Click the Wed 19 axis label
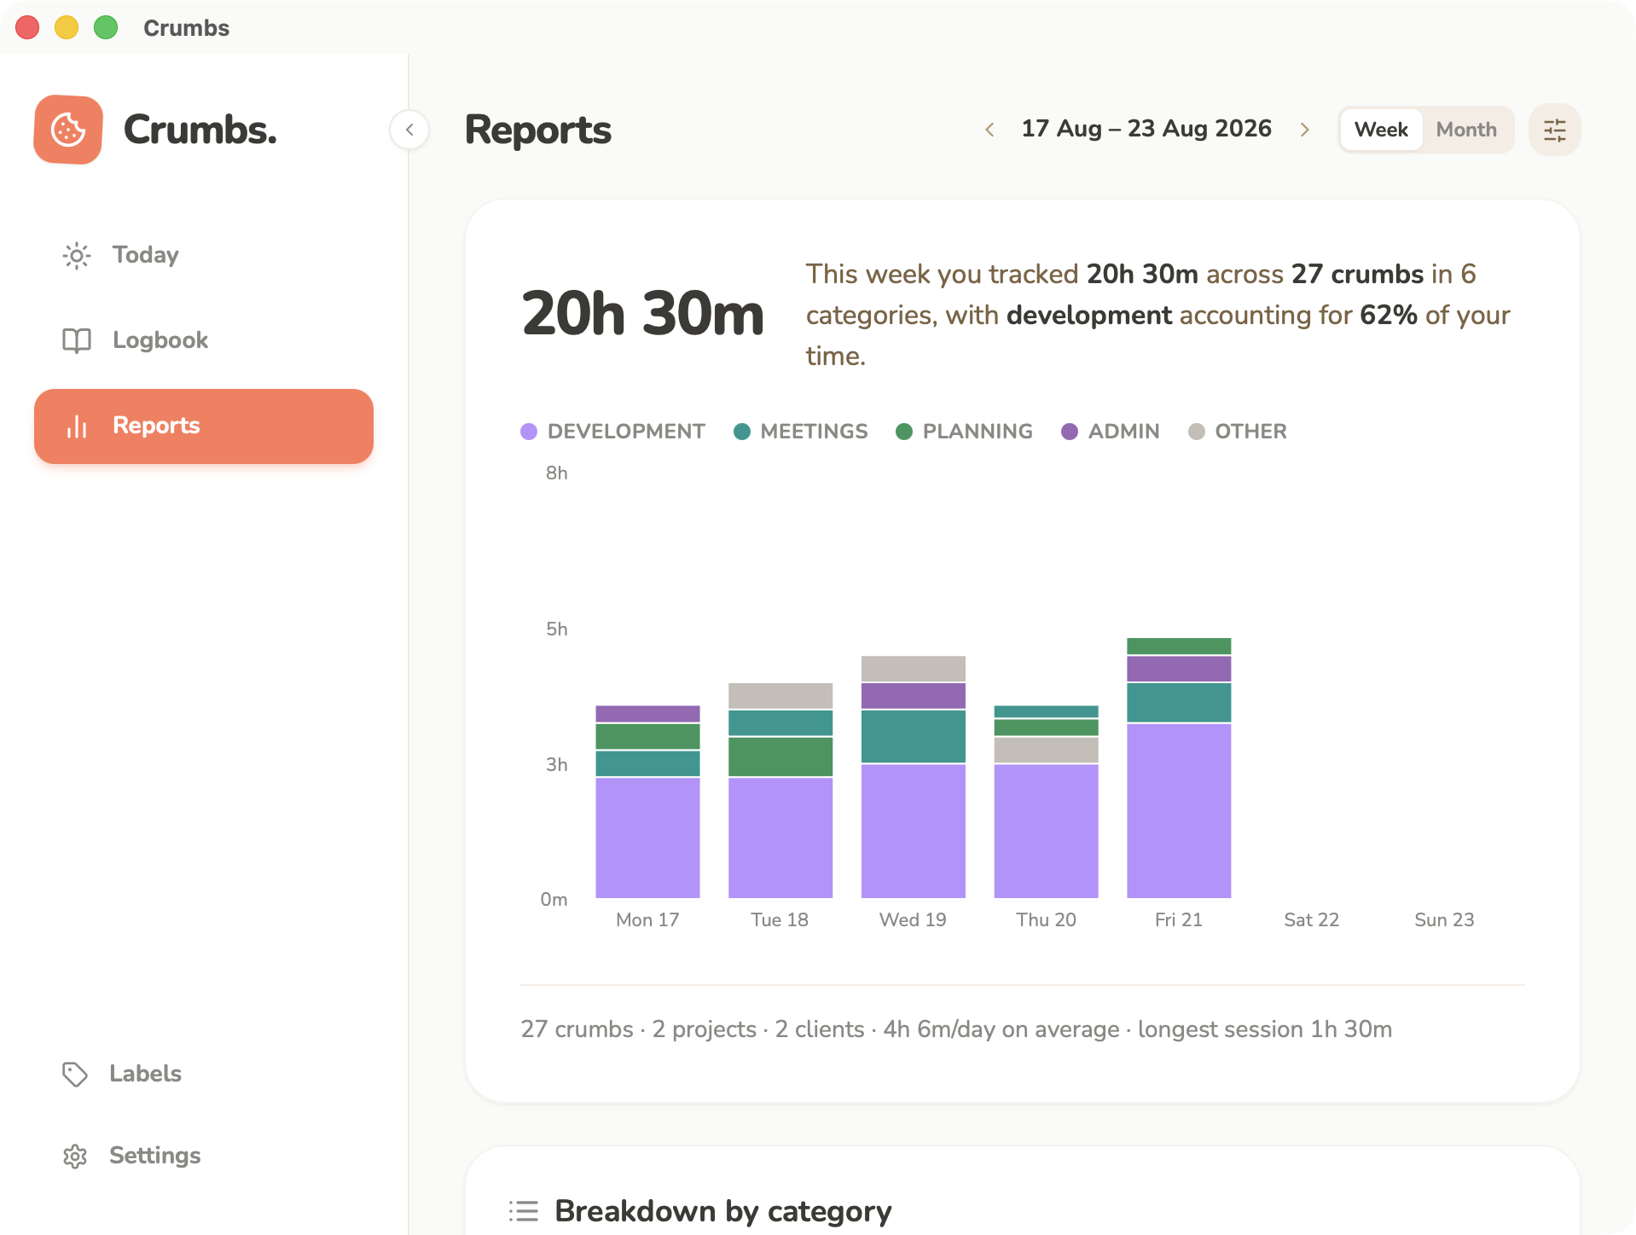 click(913, 919)
